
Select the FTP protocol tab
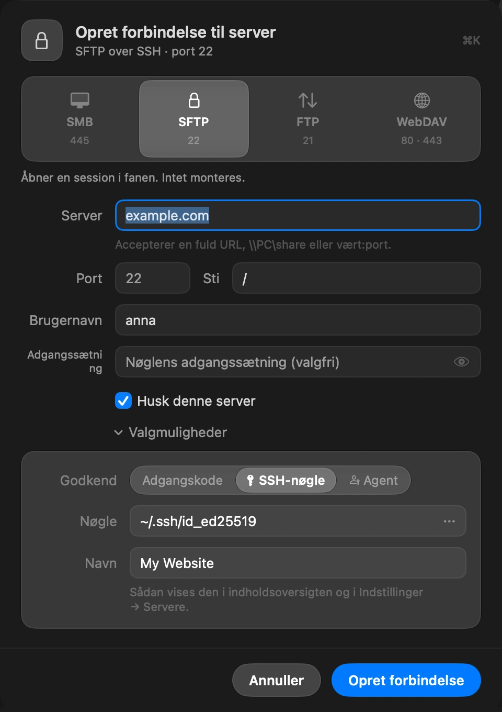coord(307,119)
